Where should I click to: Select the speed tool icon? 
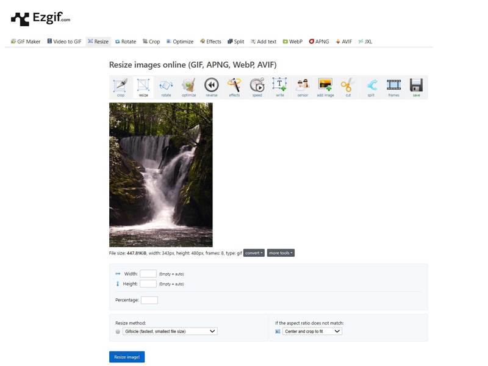(257, 87)
